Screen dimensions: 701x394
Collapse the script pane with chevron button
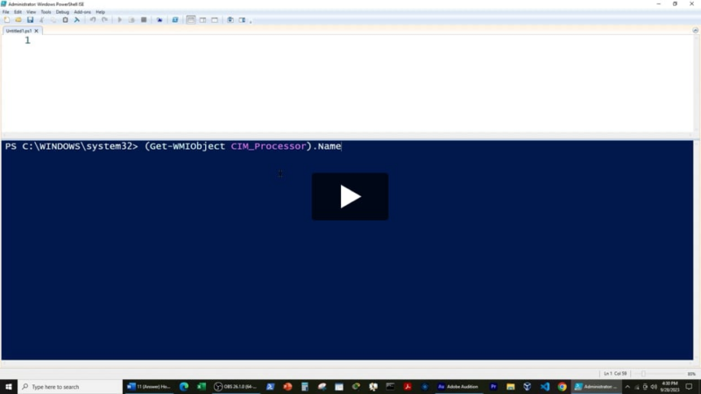pyautogui.click(x=694, y=30)
